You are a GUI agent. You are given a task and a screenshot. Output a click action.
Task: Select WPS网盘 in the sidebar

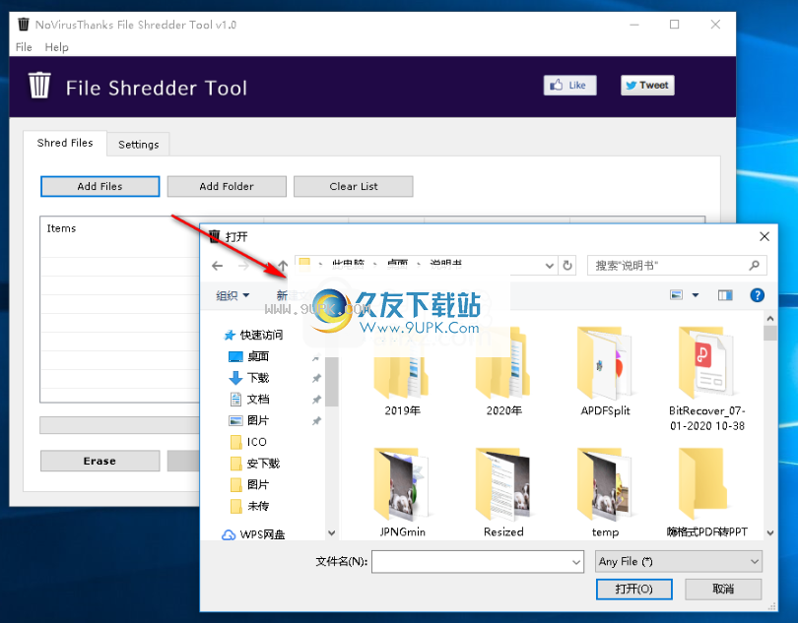click(x=262, y=534)
